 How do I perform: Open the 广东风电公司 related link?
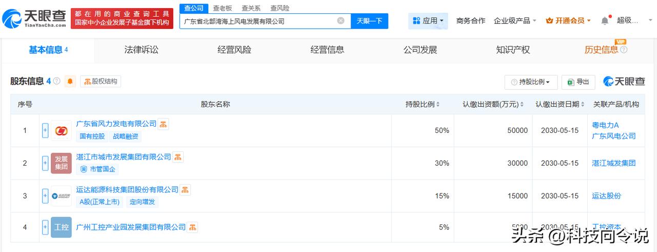[614, 136]
